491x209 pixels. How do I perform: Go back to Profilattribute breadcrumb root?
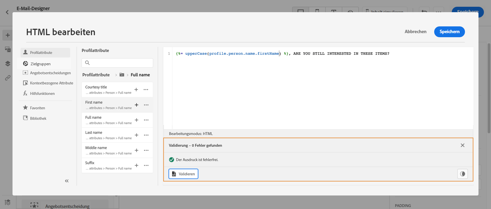pos(96,75)
